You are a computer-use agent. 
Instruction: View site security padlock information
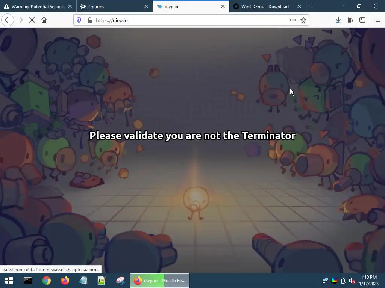tap(90, 20)
